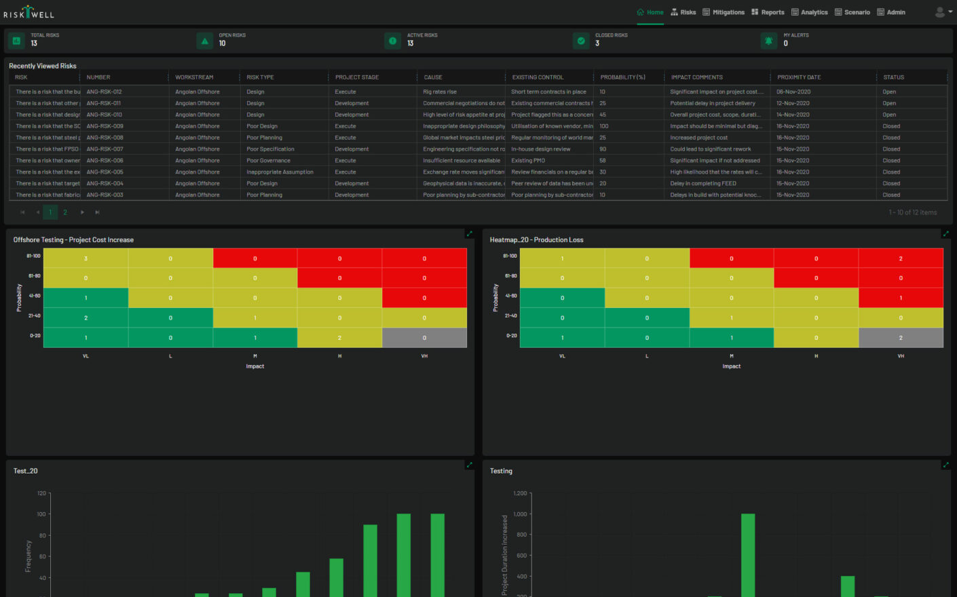Open the Analytics section
Screen dimensions: 957x597
[809, 12]
